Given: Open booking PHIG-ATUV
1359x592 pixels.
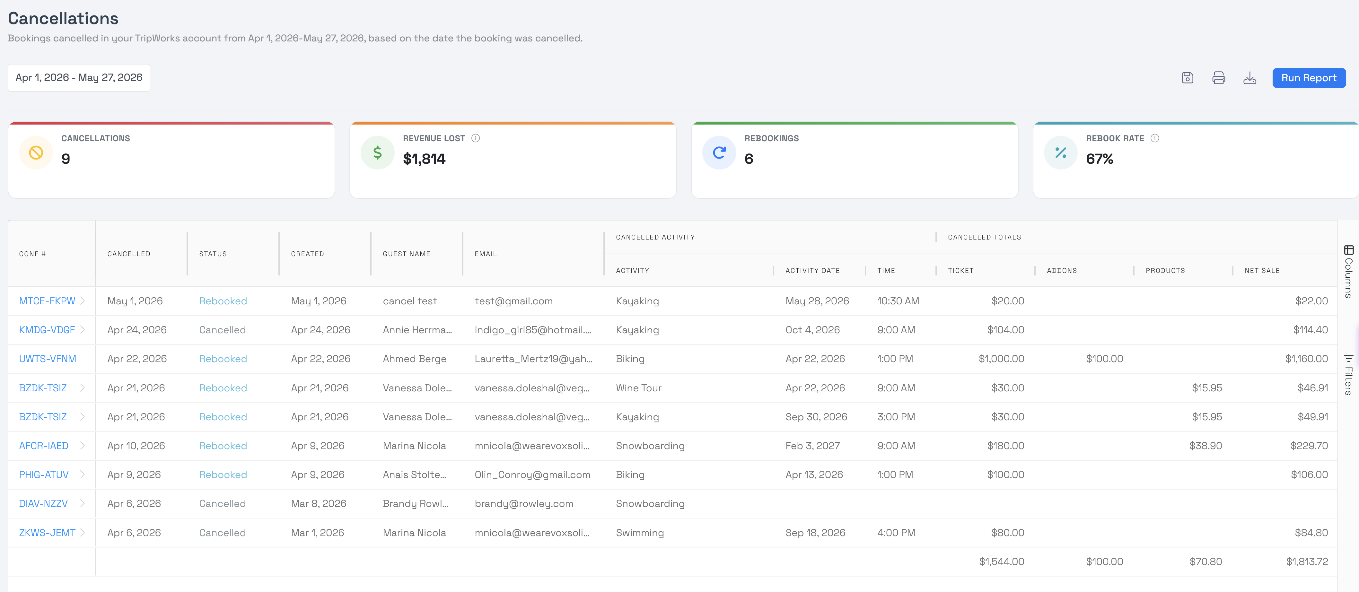Looking at the screenshot, I should click(44, 475).
